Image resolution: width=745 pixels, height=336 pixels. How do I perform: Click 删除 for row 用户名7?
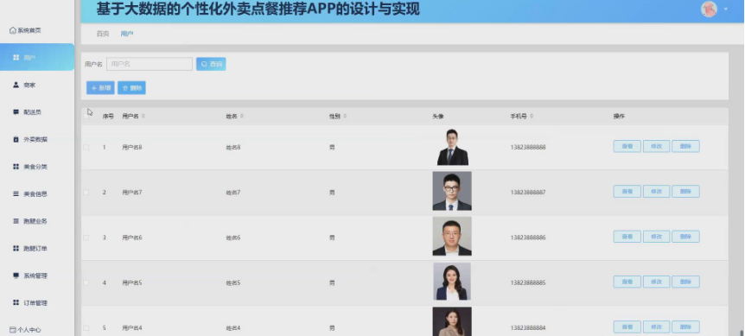685,191
